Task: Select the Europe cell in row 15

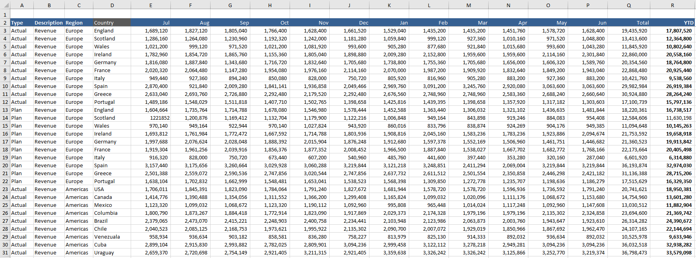Action: [79, 126]
